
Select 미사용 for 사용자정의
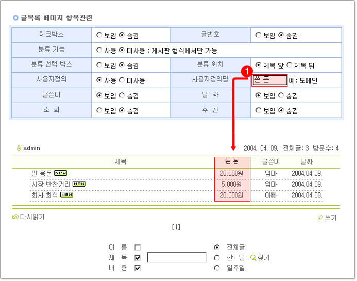[122, 80]
